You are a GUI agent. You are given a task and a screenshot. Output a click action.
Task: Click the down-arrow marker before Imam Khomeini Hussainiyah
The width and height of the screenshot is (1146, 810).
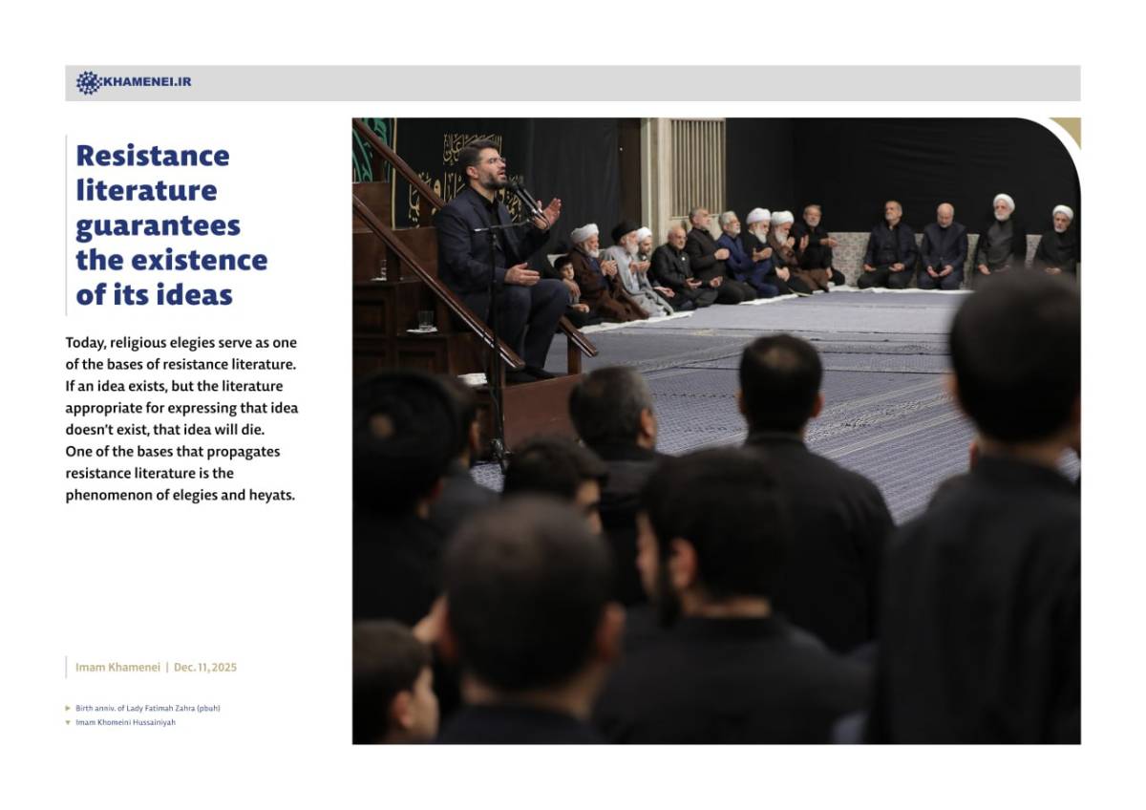pos(68,723)
